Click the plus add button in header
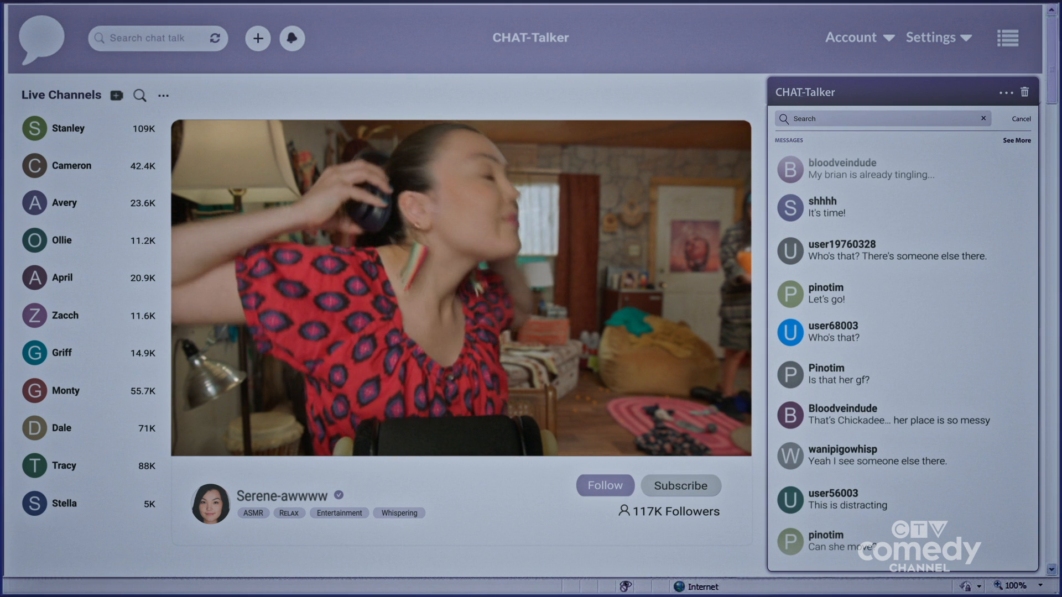Image resolution: width=1062 pixels, height=597 pixels. [258, 38]
